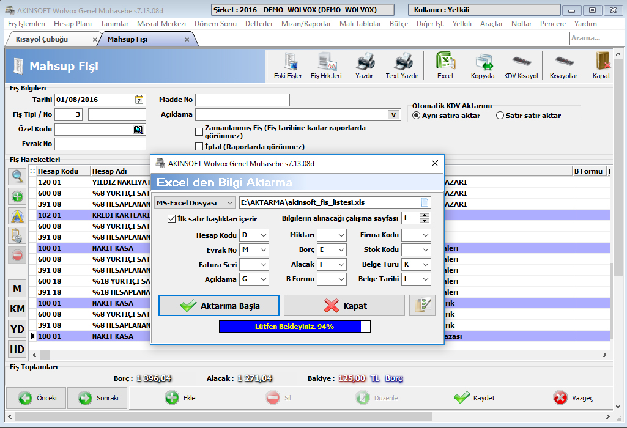Screen dimensions: 627x428
Task: Open the Hesap Planı menu
Action: coord(73,24)
